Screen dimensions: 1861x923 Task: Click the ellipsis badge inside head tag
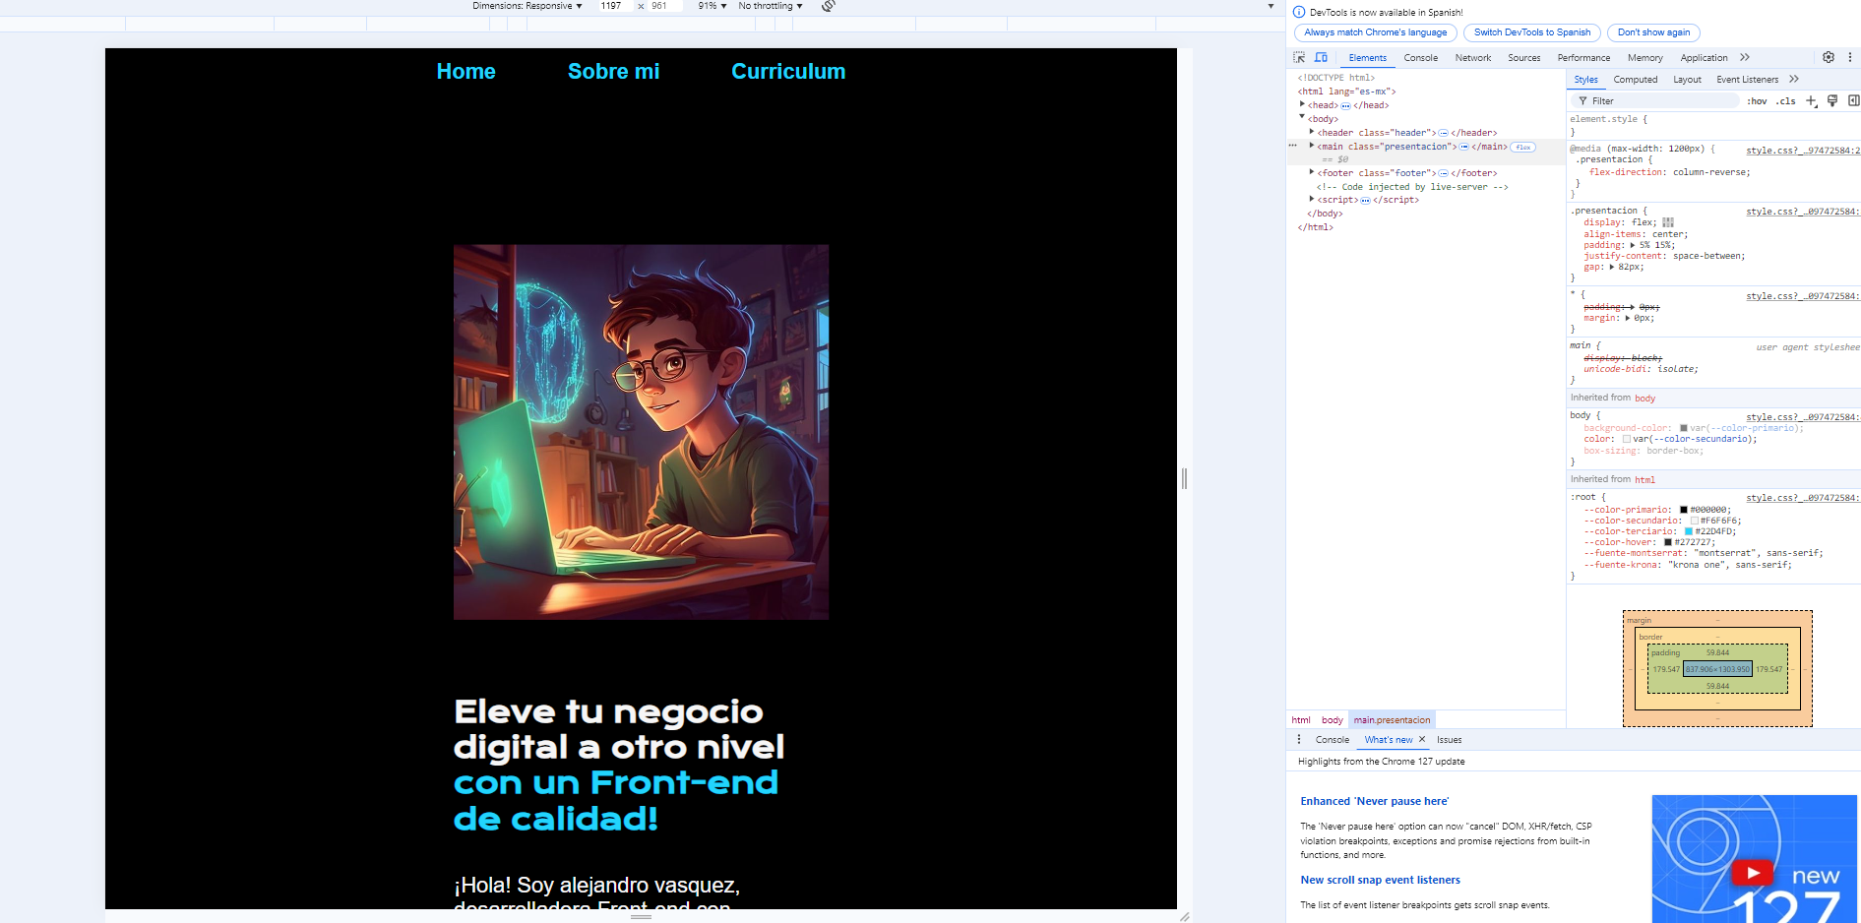click(x=1345, y=105)
